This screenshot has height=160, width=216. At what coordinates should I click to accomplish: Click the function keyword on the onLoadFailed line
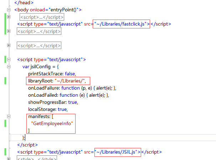(x=69, y=95)
